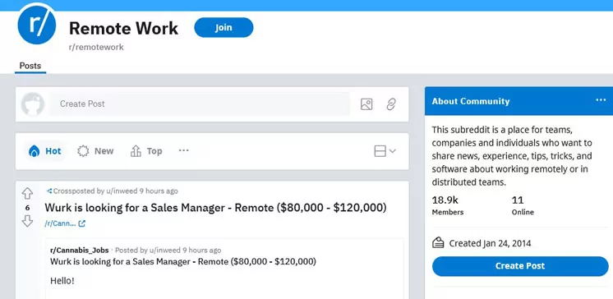Click the Remote Work community title
The image size is (613, 299).
pyautogui.click(x=123, y=28)
